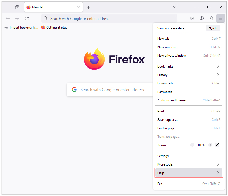Reload the current page
The height and width of the screenshot is (196, 228).
tap(26, 18)
